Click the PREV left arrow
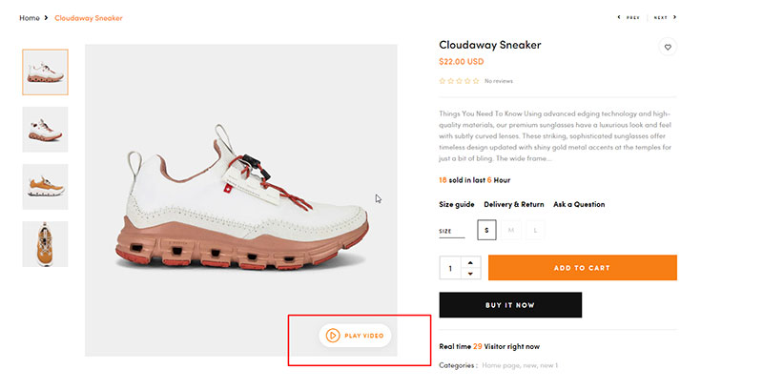This screenshot has height=390, width=763. (619, 17)
